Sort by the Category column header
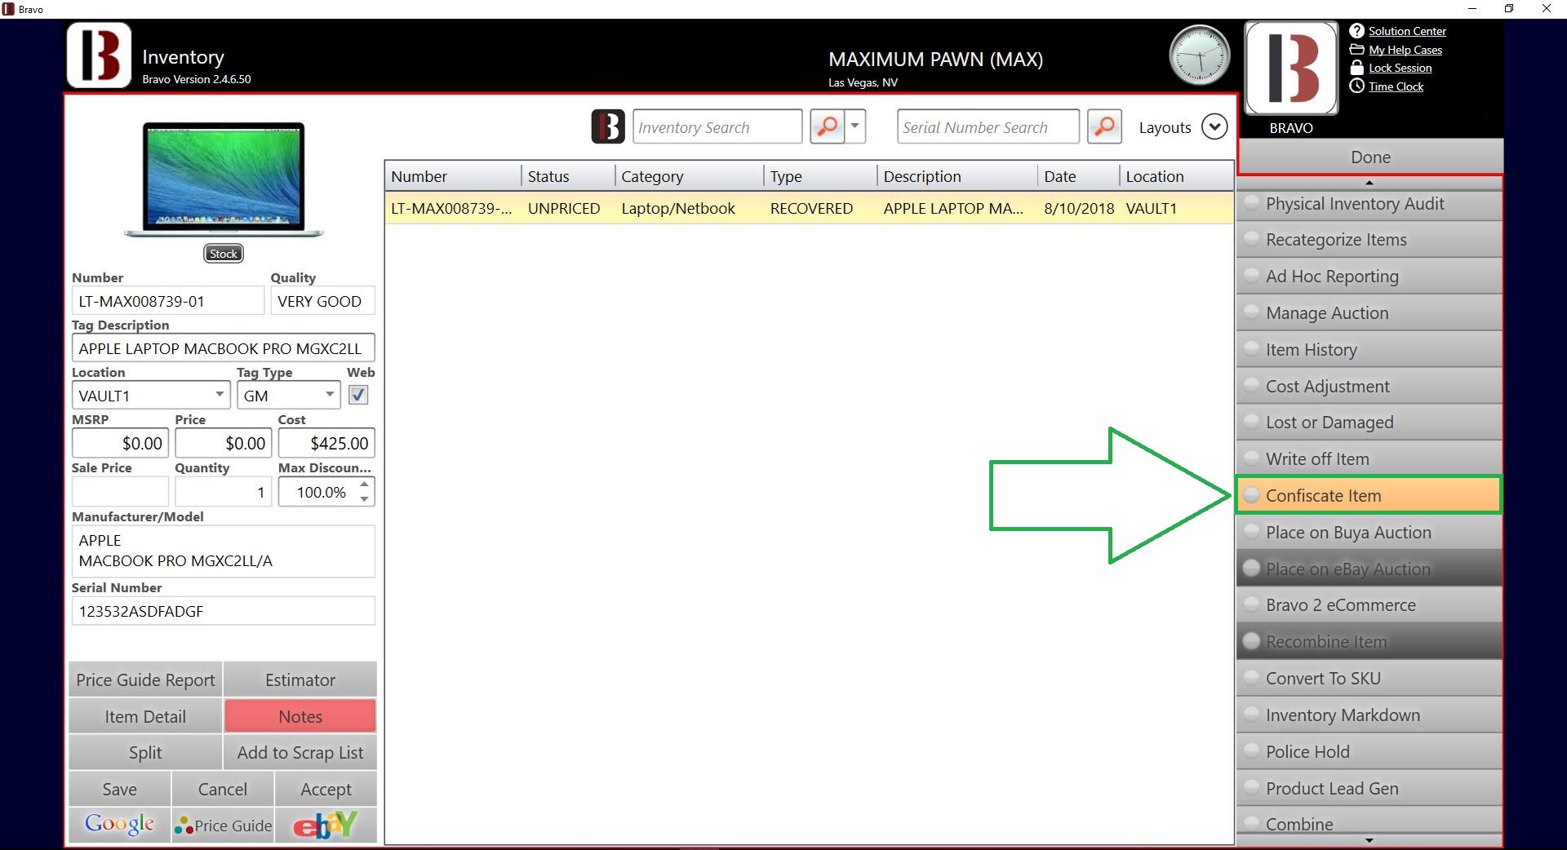This screenshot has width=1567, height=850. [x=690, y=176]
